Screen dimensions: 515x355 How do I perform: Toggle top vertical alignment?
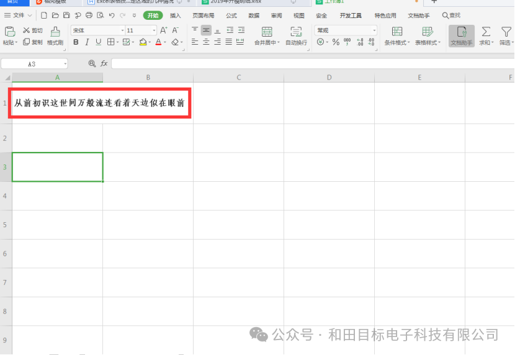click(195, 30)
